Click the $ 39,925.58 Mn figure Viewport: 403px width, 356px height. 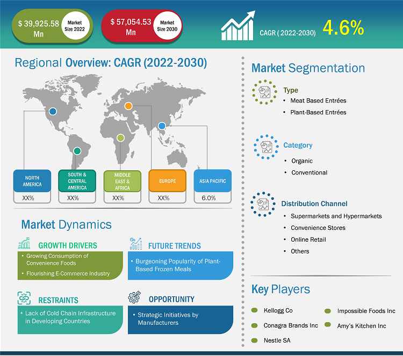(x=38, y=28)
